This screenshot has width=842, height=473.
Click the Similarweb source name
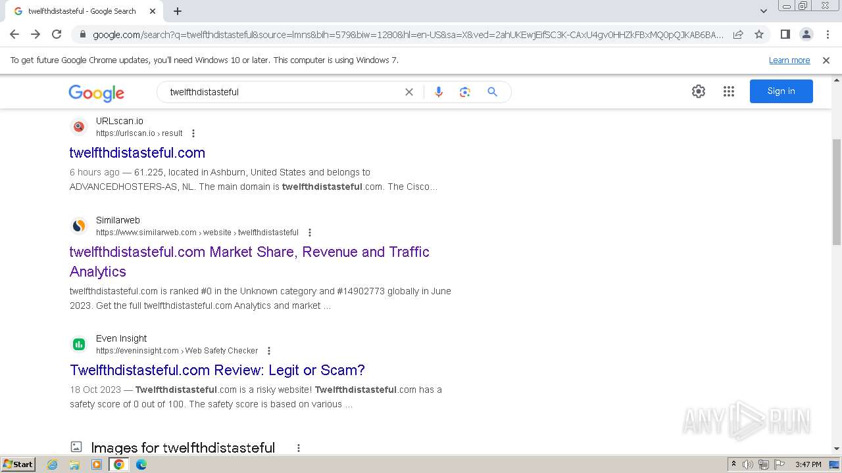pyautogui.click(x=118, y=220)
